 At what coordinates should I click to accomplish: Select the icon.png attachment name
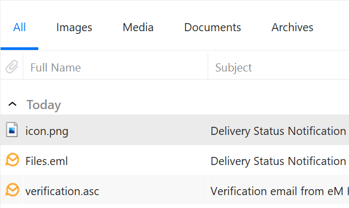point(47,131)
